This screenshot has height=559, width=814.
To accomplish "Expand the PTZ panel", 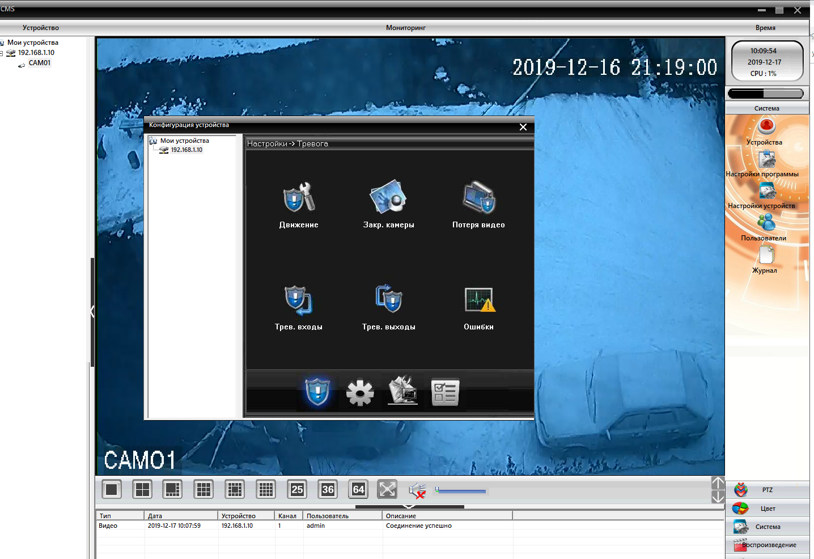I will [767, 490].
